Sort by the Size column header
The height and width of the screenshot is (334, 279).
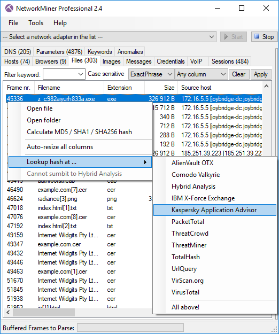click(x=161, y=88)
